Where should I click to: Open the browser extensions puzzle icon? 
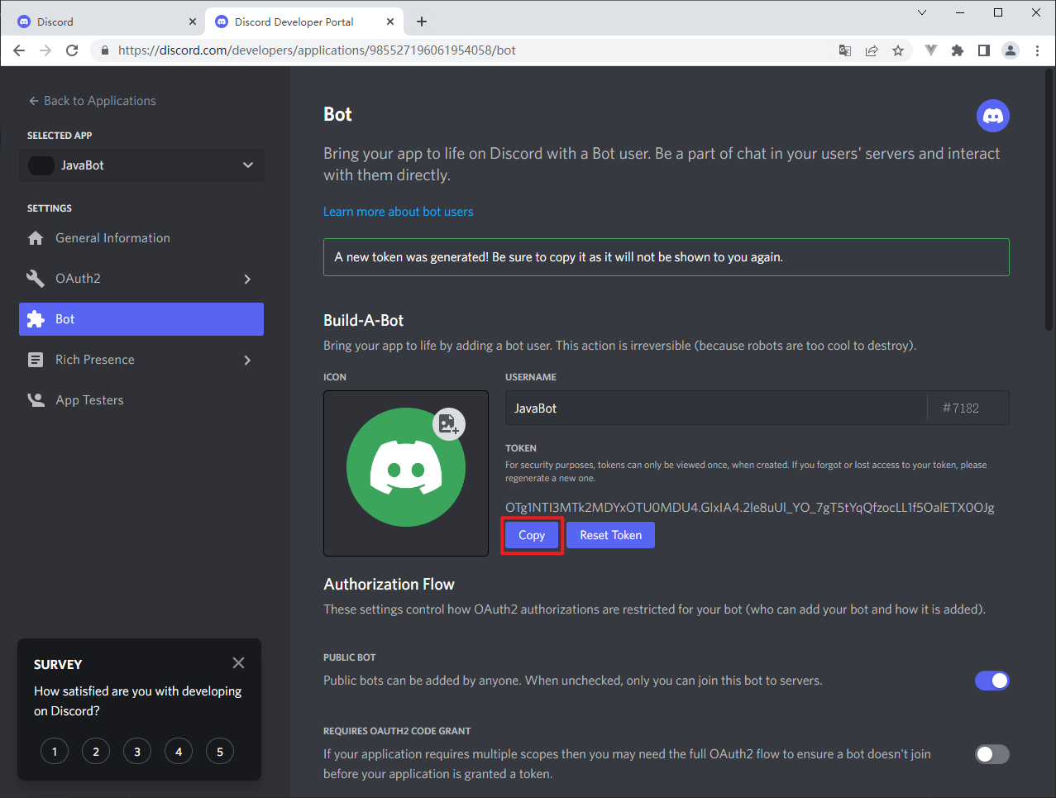point(958,50)
